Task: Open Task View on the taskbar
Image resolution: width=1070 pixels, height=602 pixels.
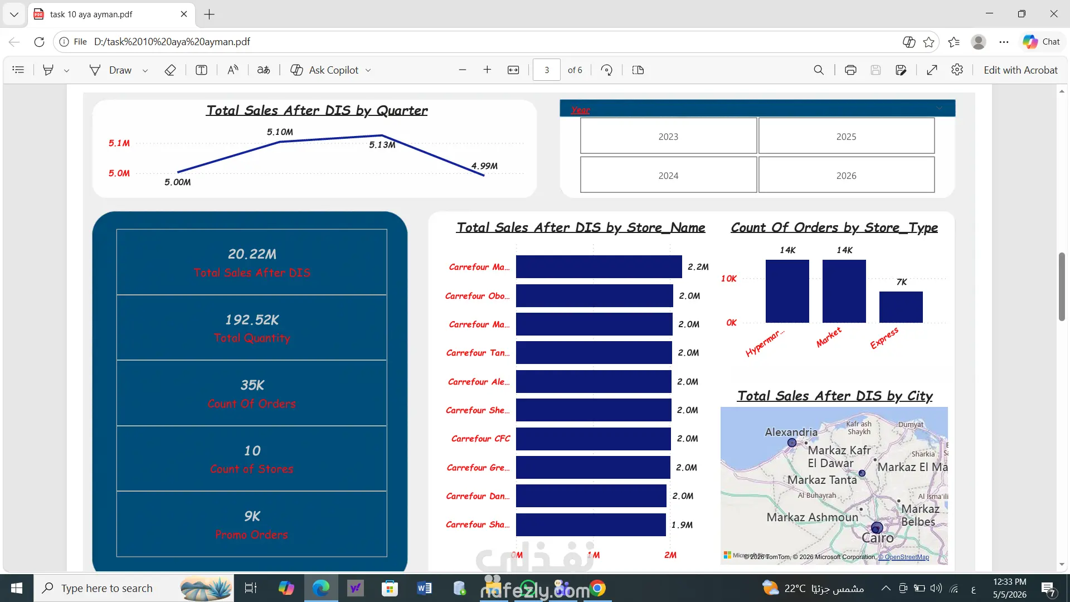Action: [251, 588]
